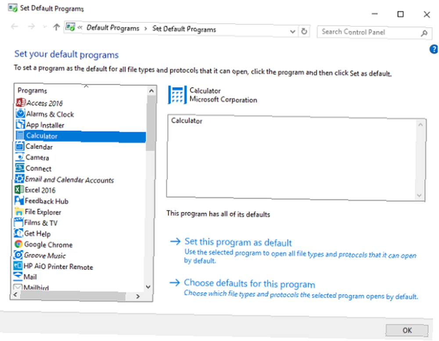Screen dimensions: 439x341
Task: Click the Programs column sort arrow
Action: pos(86,86)
